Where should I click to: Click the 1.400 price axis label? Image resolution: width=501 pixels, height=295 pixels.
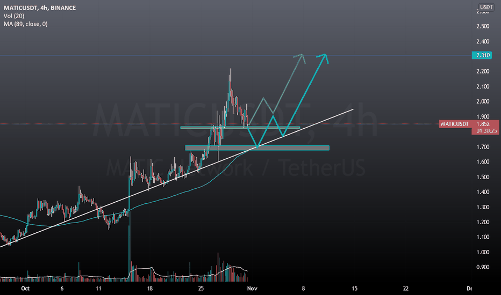click(x=483, y=191)
